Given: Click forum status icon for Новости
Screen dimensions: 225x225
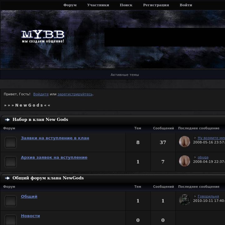Looking at the screenshot, I should [11, 220].
